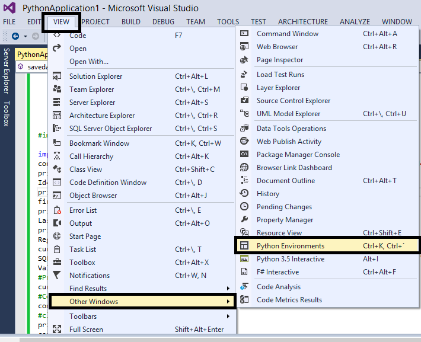Open the DEBUG menu
Screen dimensions: 421x342
tap(163, 22)
